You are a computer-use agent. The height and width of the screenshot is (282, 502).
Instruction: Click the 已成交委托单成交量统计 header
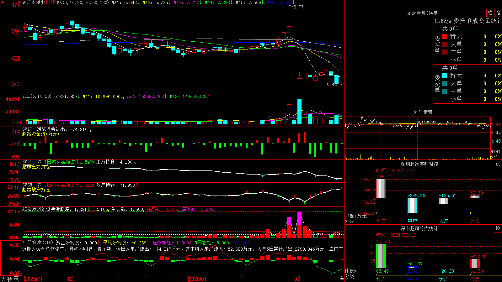[468, 21]
